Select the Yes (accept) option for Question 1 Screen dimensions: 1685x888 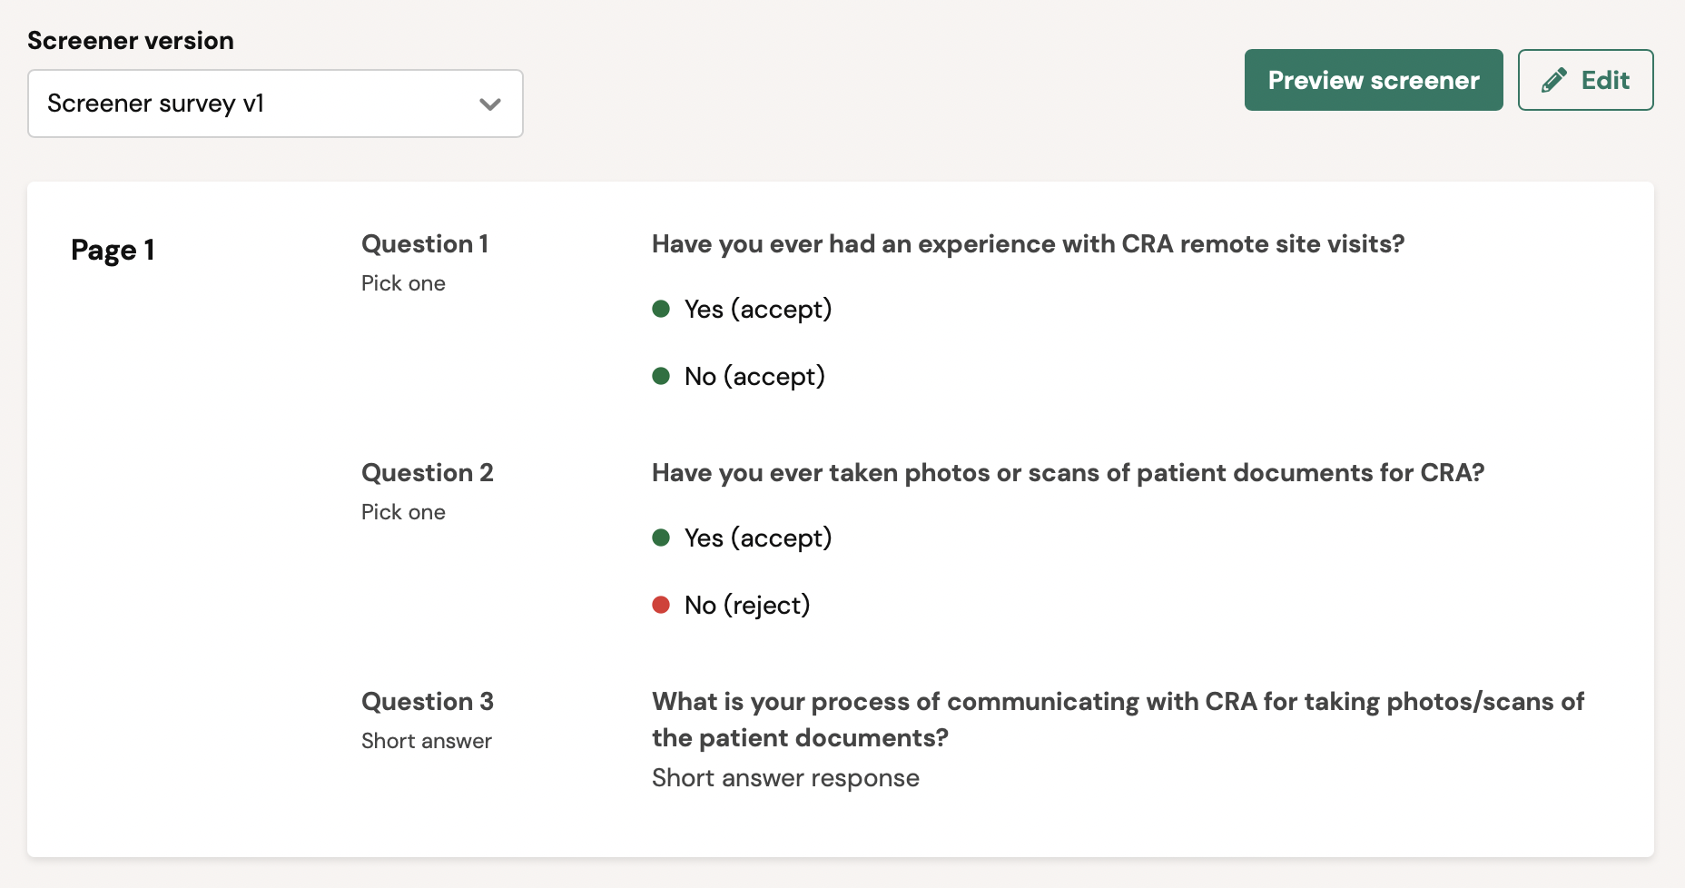click(x=756, y=309)
